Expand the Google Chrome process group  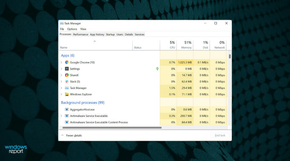point(62,62)
